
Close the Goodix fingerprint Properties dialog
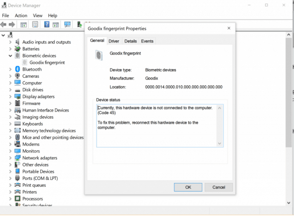point(229,28)
